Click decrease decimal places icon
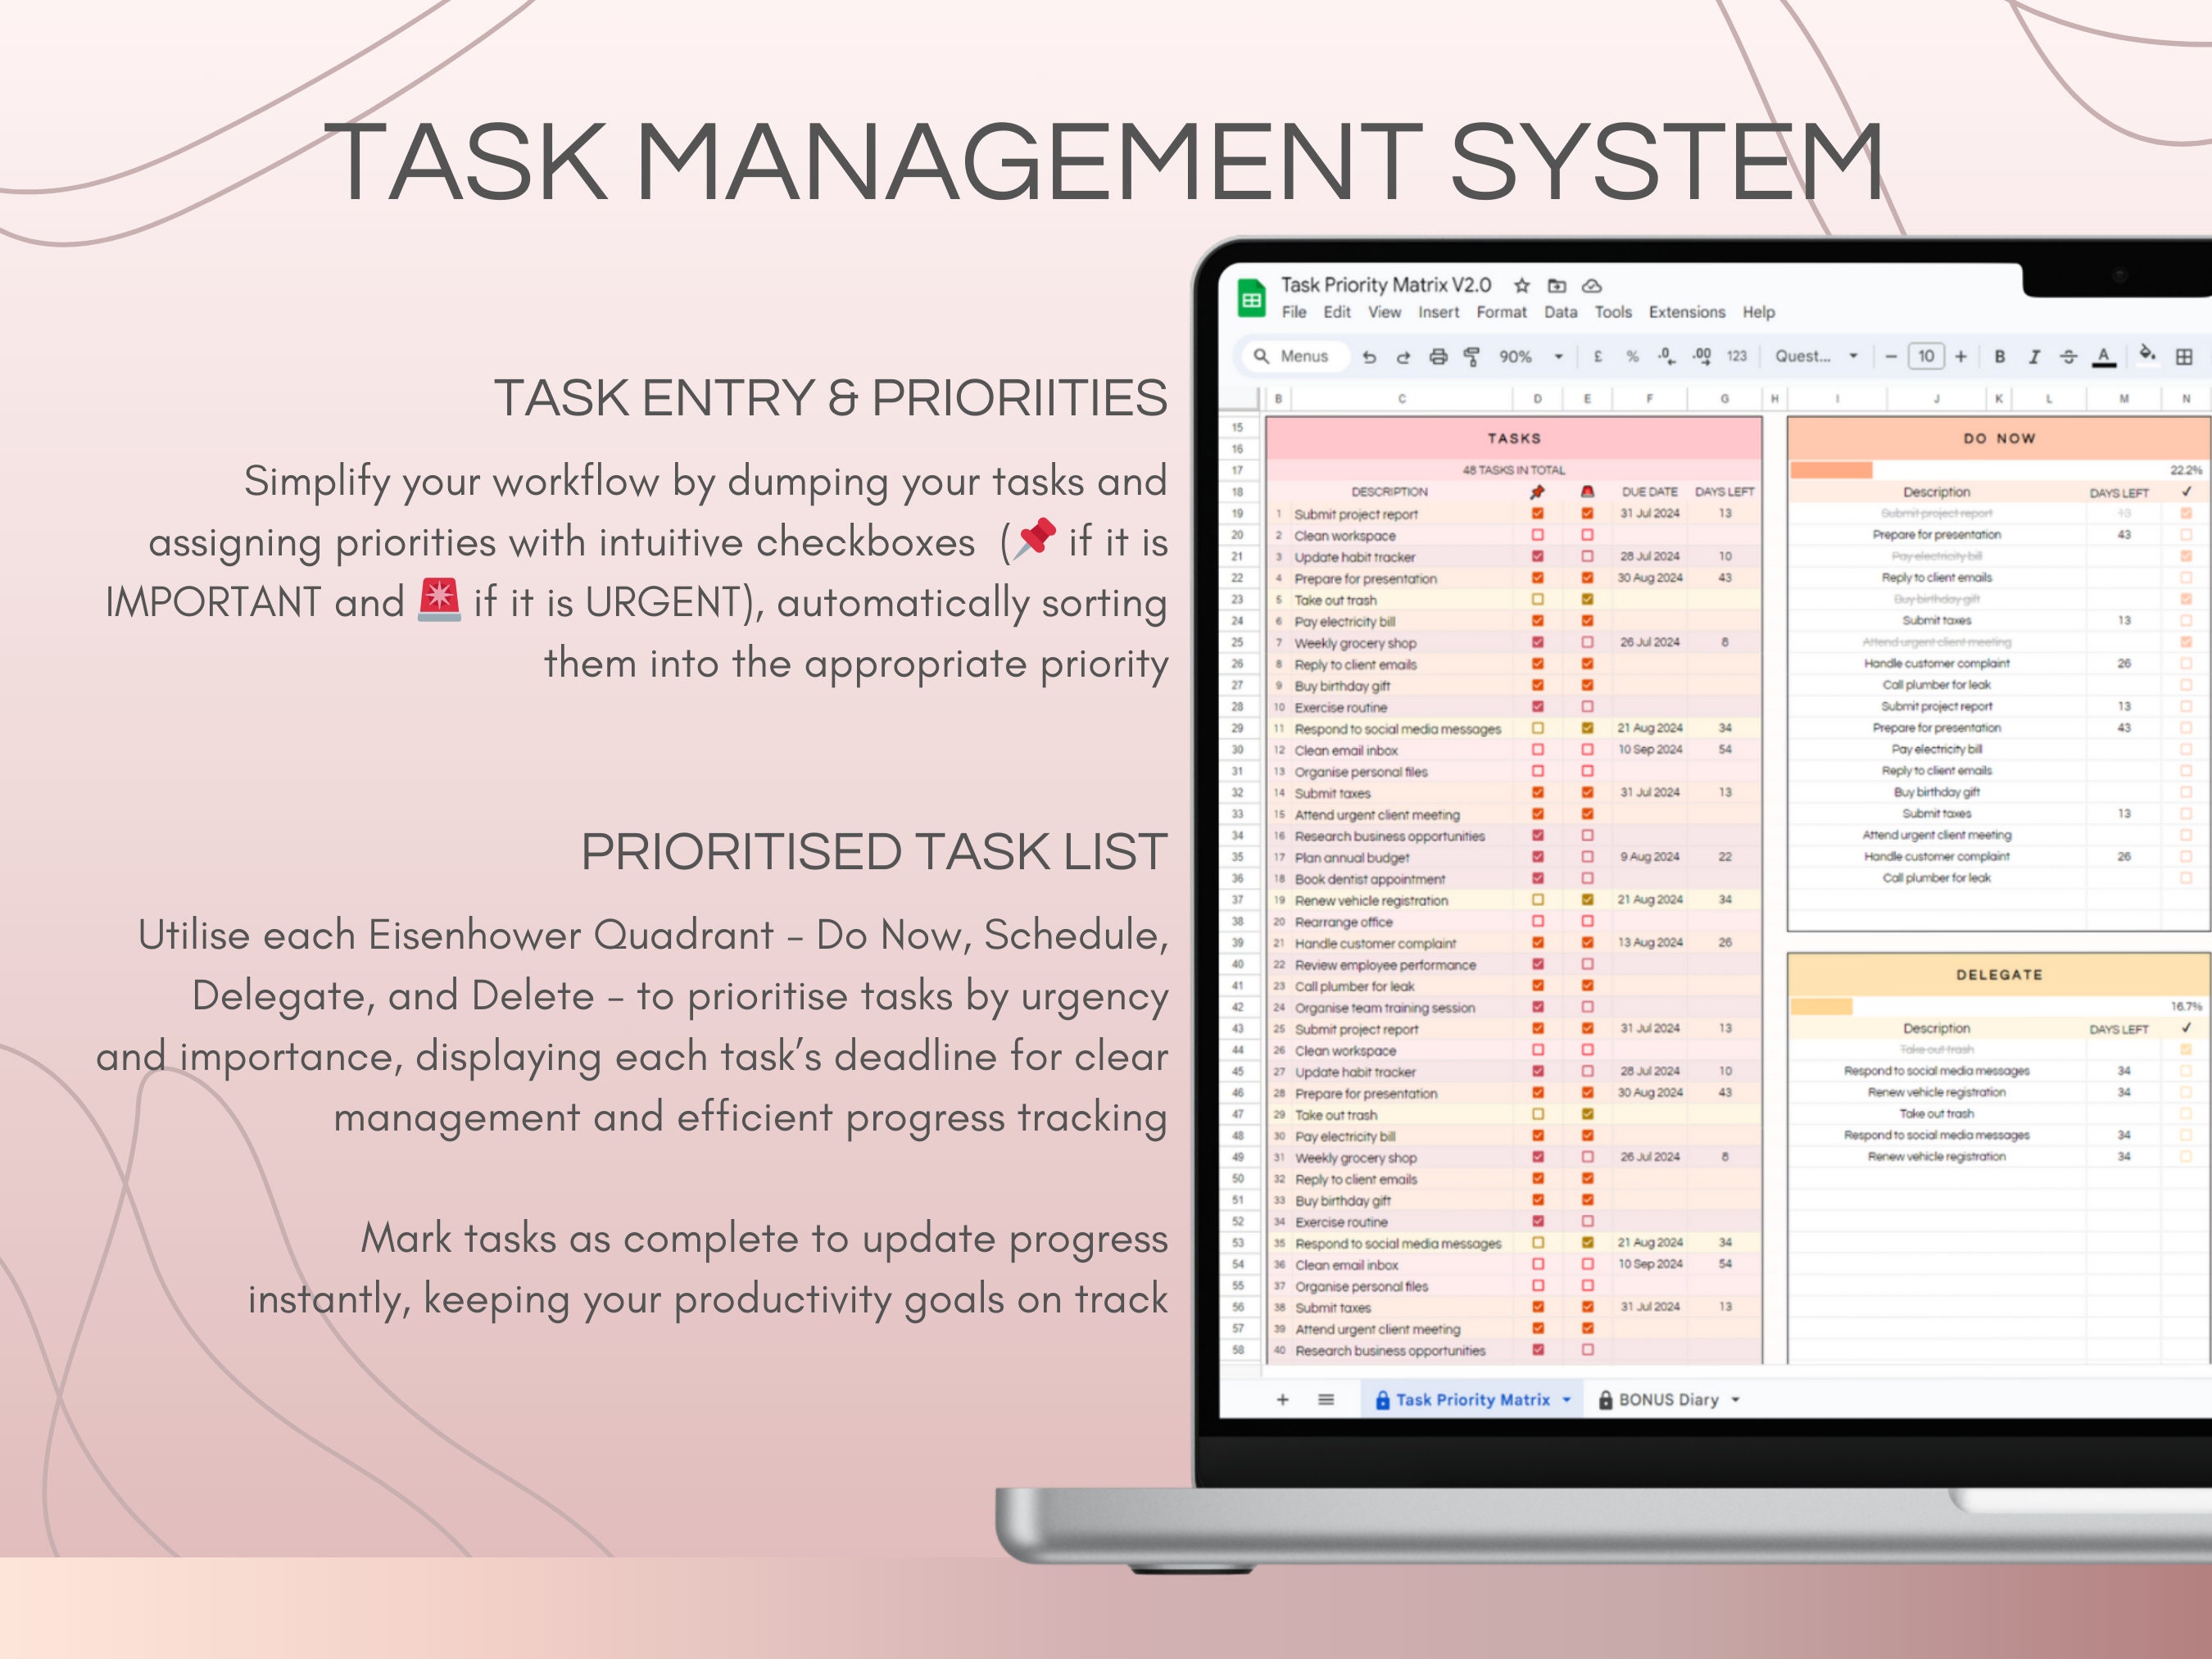 pos(1666,356)
